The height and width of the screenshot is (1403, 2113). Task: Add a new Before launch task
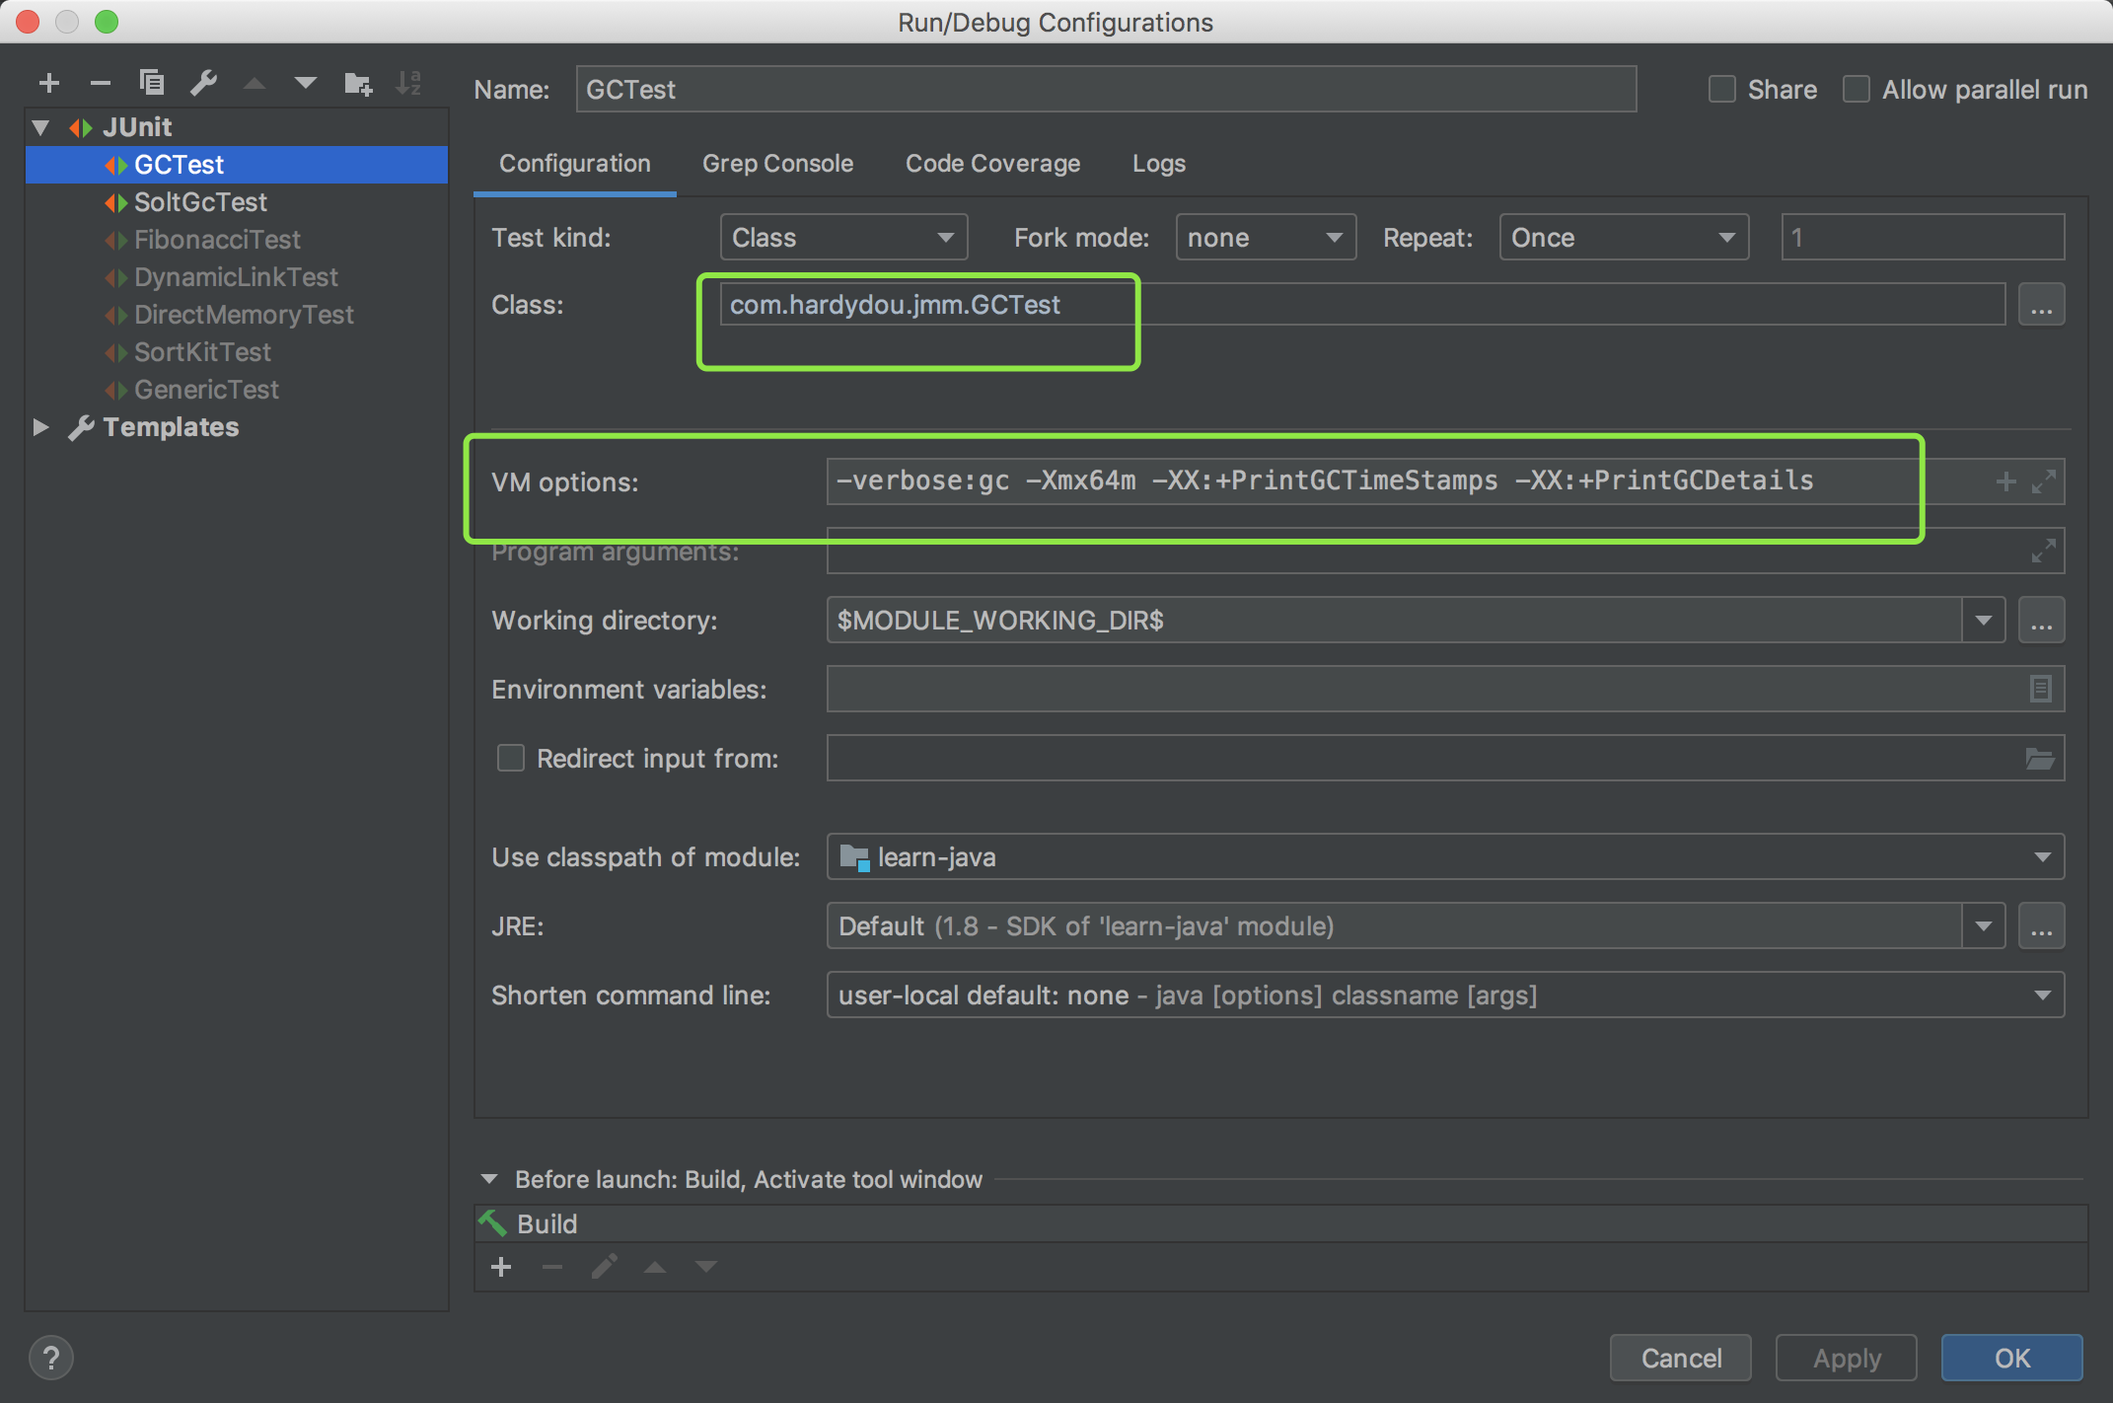click(x=501, y=1267)
